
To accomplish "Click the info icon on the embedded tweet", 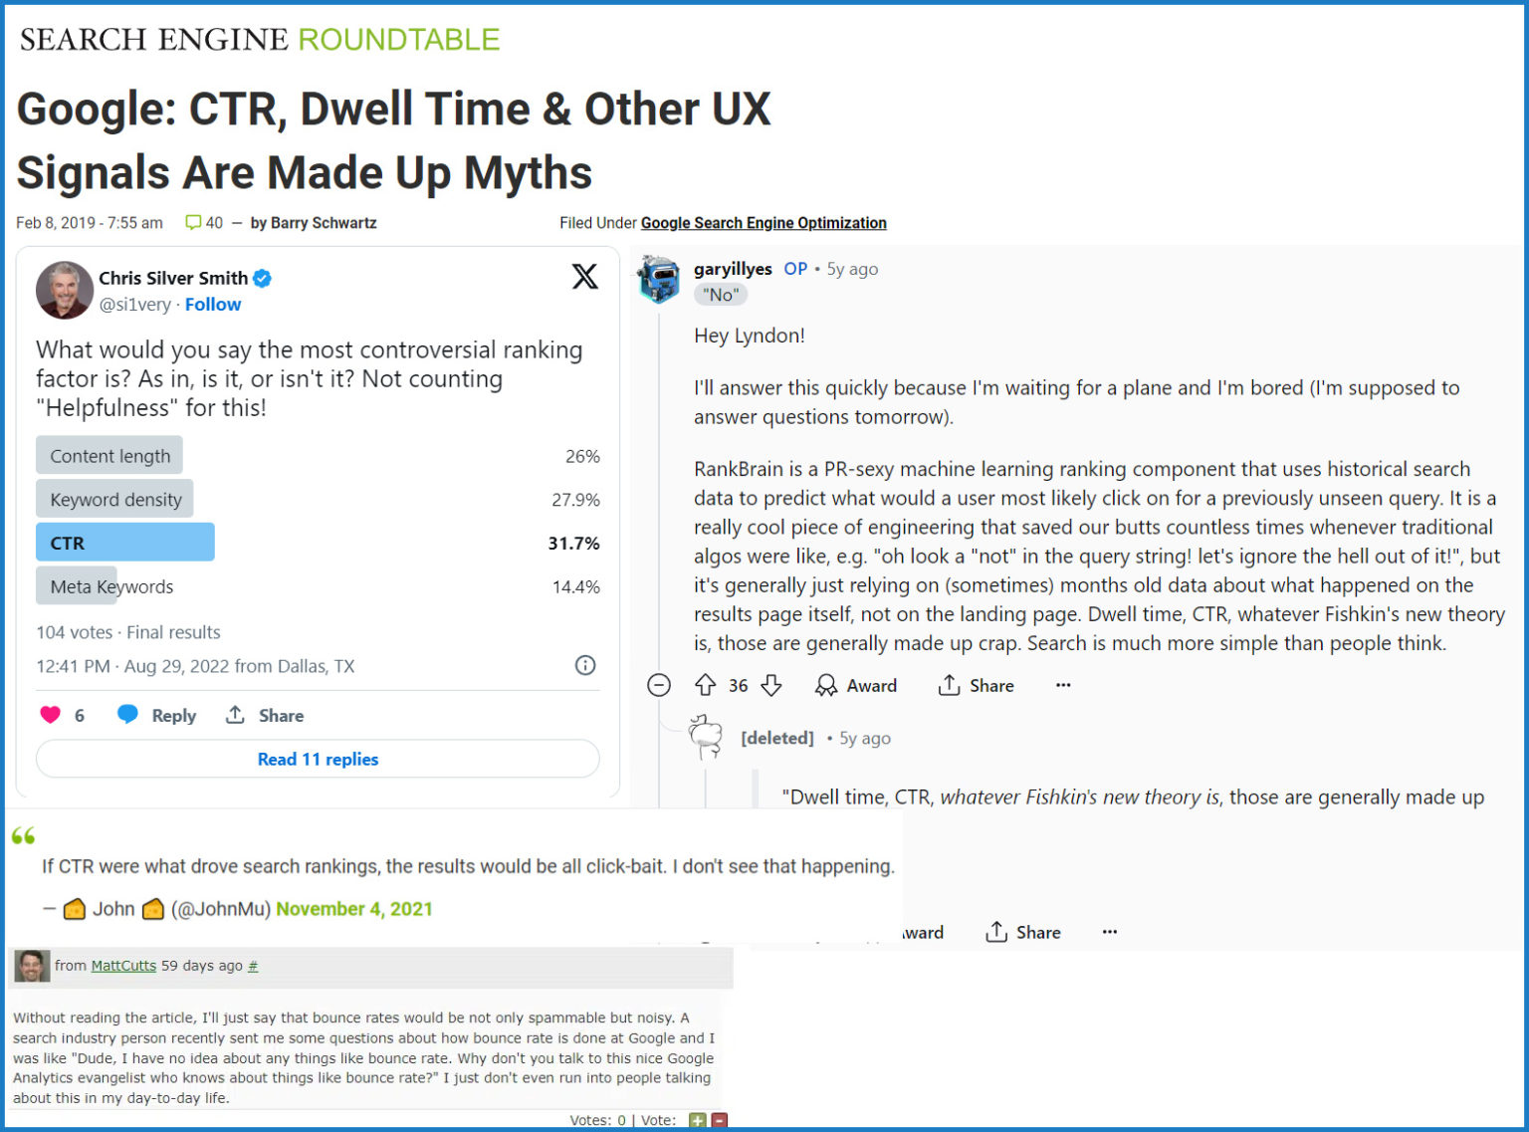I will coord(586,665).
